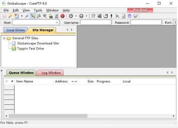Viewport: 178px width, 128px height.
Task: Click the Buy Now! button
Action: pyautogui.click(x=140, y=10)
